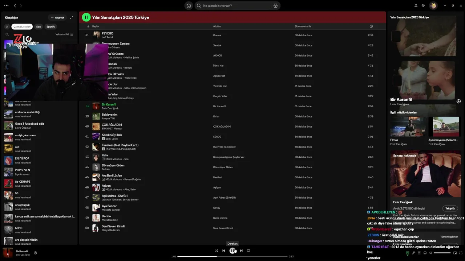Image resolution: width=465 pixels, height=261 pixels.
Task: Open the three-dot app menu
Action: [x=6, y=5]
